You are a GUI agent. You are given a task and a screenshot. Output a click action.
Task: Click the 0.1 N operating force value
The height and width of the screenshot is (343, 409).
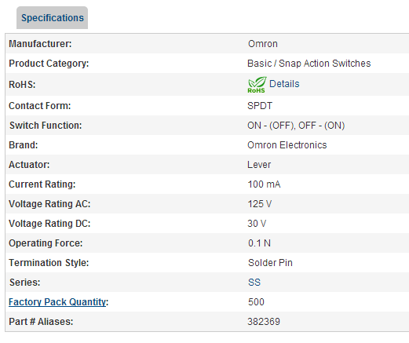coord(259,243)
